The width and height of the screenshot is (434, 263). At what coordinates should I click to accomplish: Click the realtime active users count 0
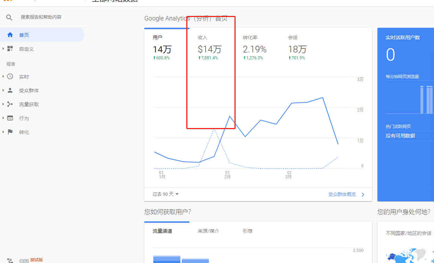(391, 55)
